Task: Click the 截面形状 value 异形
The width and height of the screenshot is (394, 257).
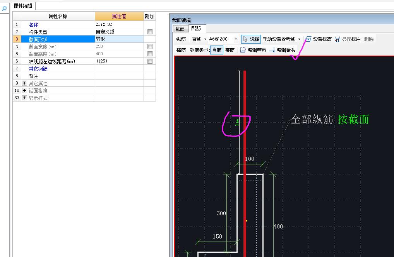Action: click(119, 39)
